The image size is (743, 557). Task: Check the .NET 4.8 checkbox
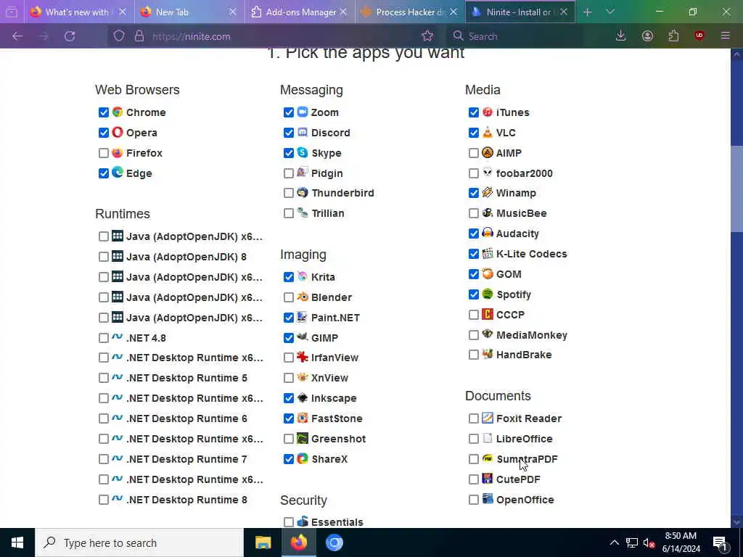click(103, 338)
